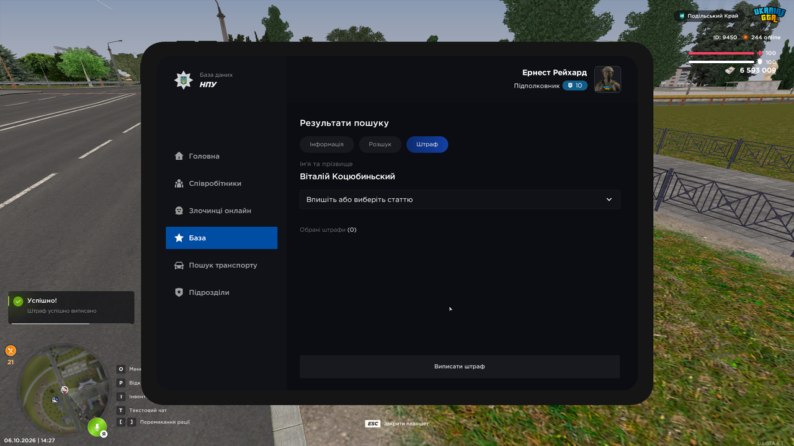Screen dimensions: 794x446
Task: Click the Перемикання рації bracket key hint
Action: [x=153, y=422]
